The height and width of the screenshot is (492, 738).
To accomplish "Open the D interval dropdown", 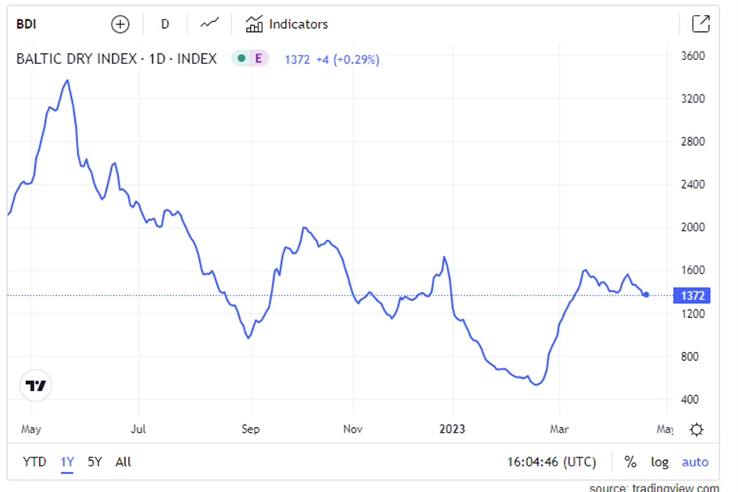I will (165, 24).
